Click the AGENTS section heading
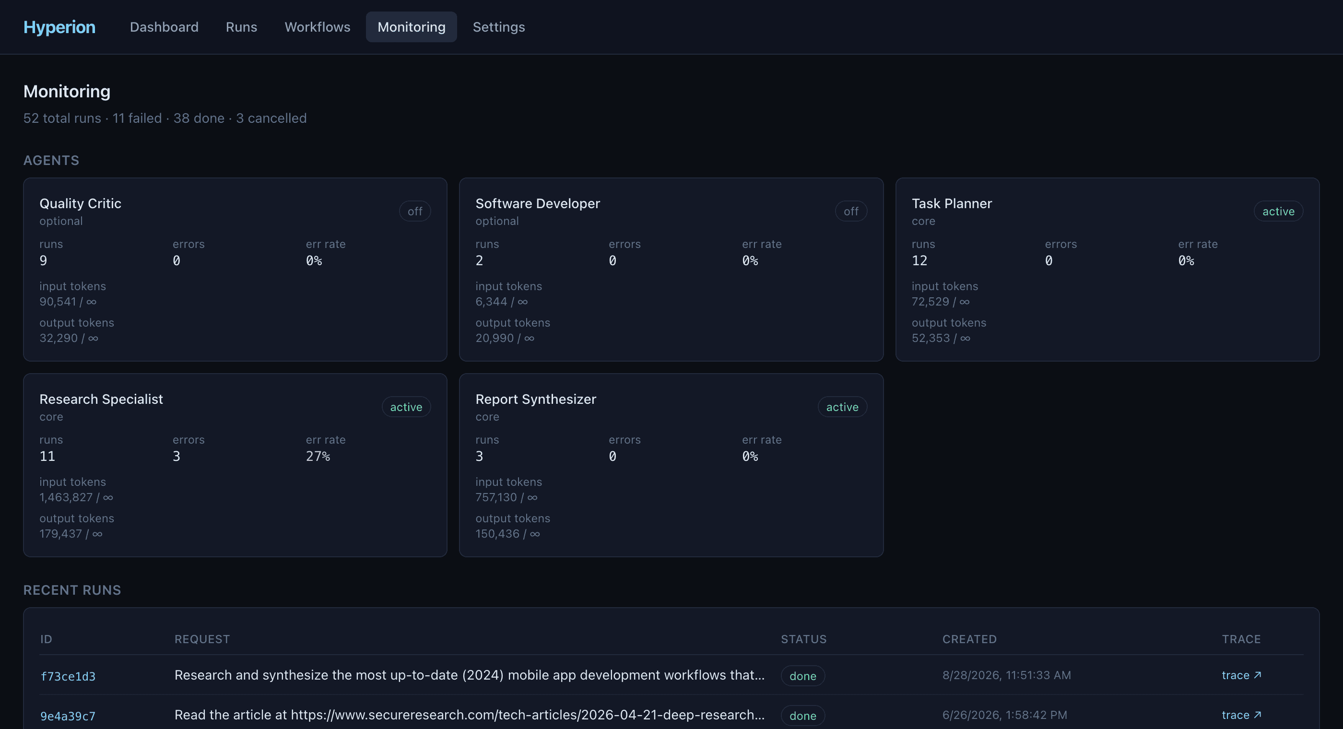The height and width of the screenshot is (729, 1343). (51, 160)
